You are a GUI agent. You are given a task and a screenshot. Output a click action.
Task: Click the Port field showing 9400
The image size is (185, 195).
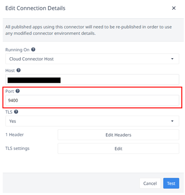tap(92, 100)
